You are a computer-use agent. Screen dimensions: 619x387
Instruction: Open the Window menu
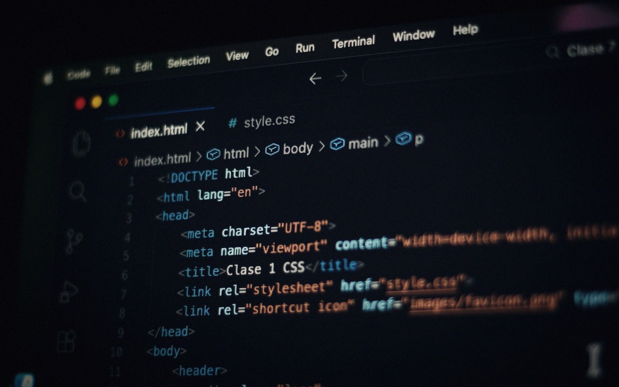click(x=414, y=36)
